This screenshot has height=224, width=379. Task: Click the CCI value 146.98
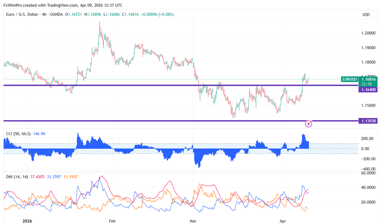[x=39, y=134]
